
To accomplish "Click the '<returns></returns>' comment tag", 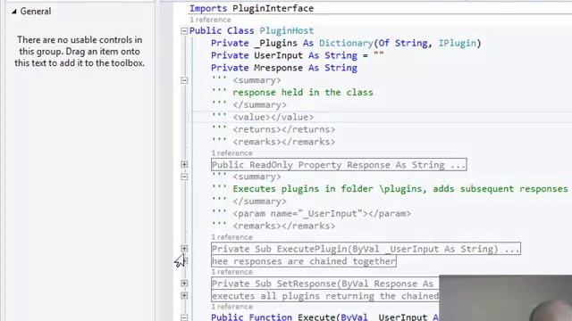I will (x=284, y=129).
